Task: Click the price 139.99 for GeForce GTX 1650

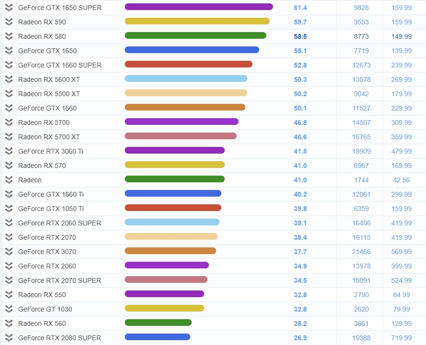Action: tap(402, 51)
